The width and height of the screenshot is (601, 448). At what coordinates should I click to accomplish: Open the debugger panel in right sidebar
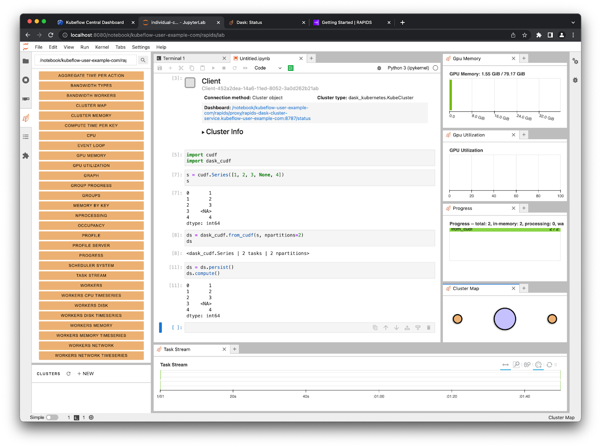575,80
